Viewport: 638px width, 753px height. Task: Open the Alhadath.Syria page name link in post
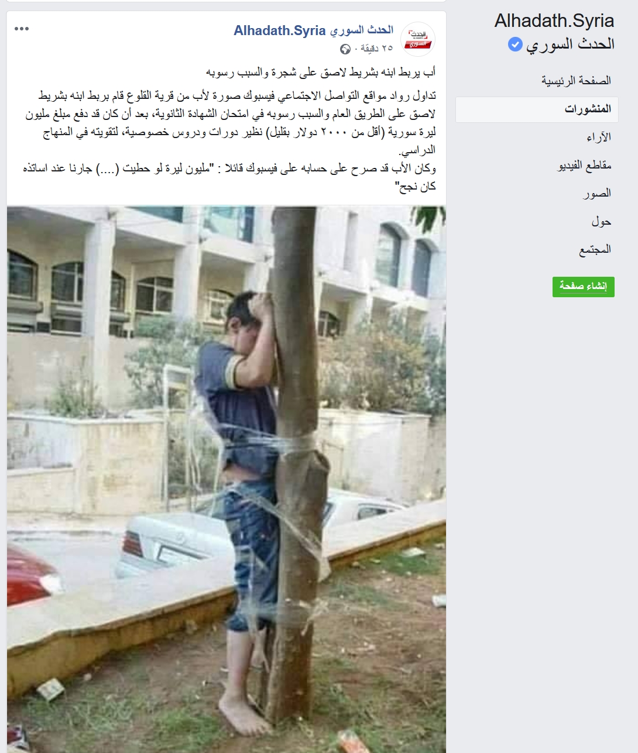314,30
